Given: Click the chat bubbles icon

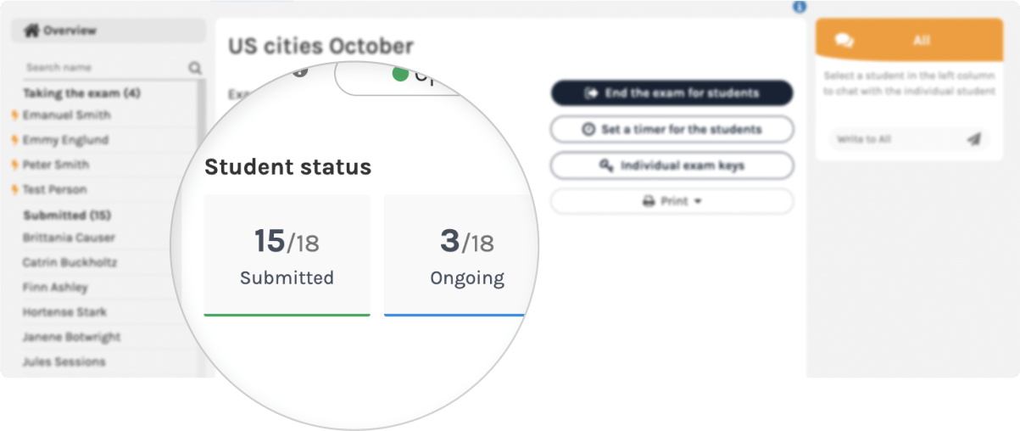Looking at the screenshot, I should click(844, 40).
